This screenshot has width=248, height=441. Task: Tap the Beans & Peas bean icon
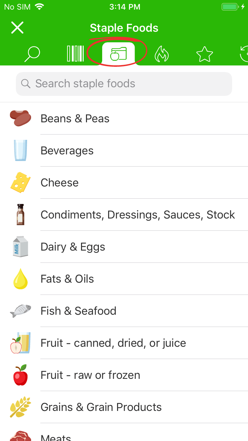point(21,118)
